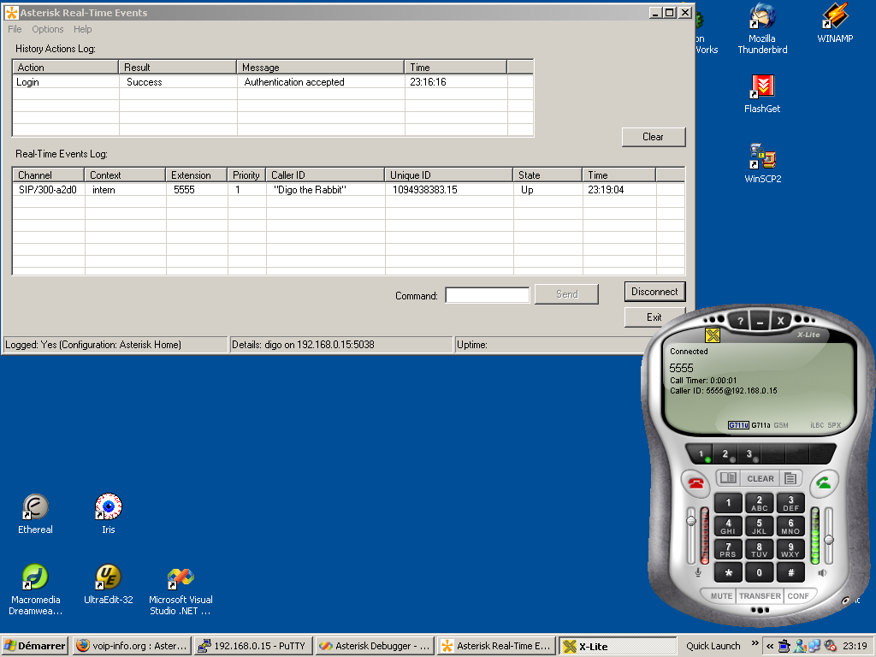This screenshot has height=657, width=876.
Task: Dial key 0 on X-Lite keypad
Action: [760, 572]
